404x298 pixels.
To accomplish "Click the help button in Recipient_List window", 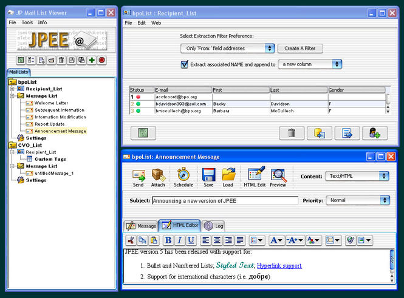I will (x=143, y=134).
